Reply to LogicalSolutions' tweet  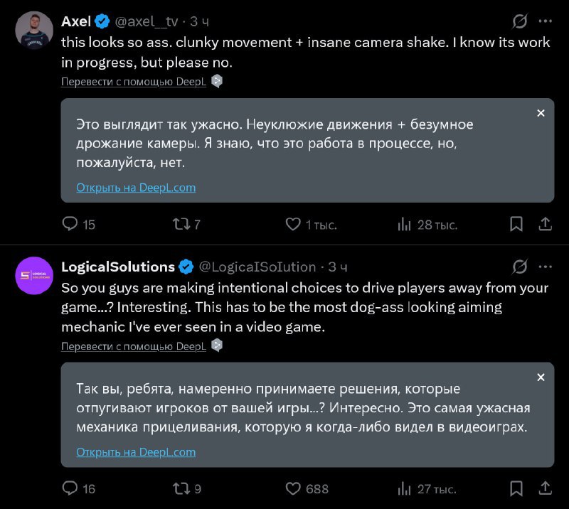click(70, 488)
